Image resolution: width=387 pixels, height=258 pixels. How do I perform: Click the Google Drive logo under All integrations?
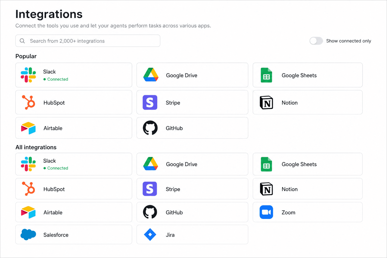(151, 164)
